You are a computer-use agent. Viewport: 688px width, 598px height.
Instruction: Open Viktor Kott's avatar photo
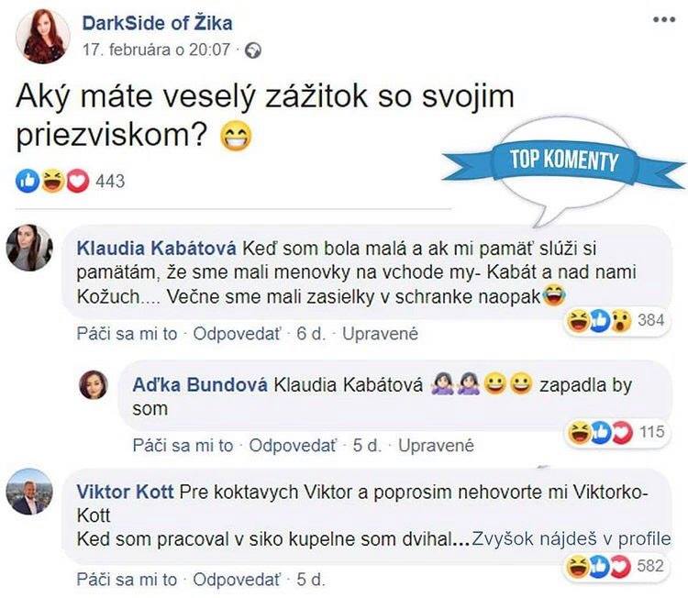pos(29,492)
